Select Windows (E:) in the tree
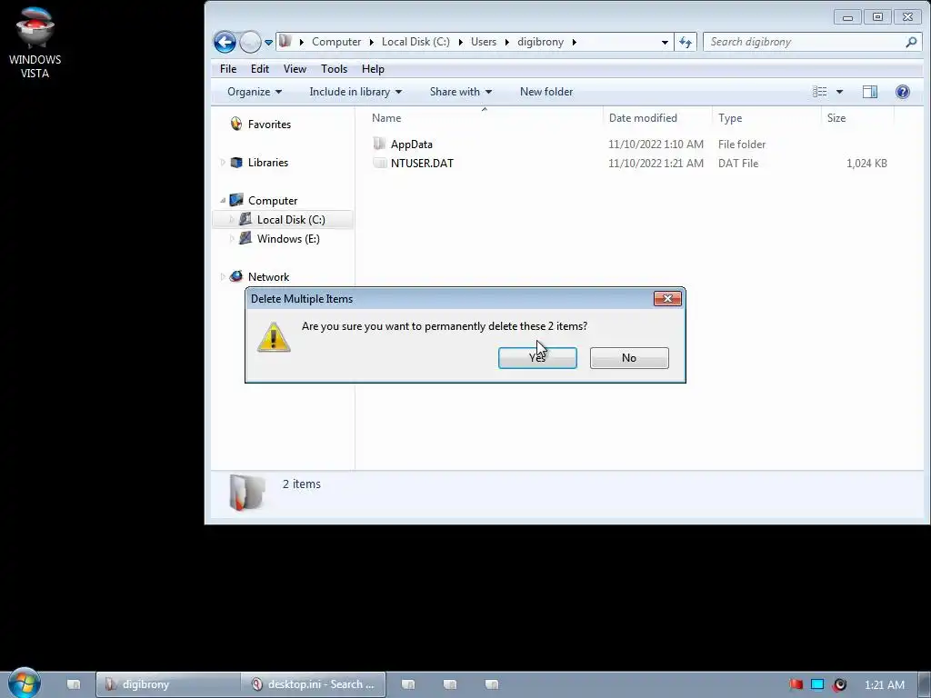Screen dimensions: 931x698 point(288,239)
